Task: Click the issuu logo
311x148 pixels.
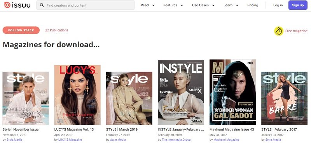Action: (x=17, y=5)
